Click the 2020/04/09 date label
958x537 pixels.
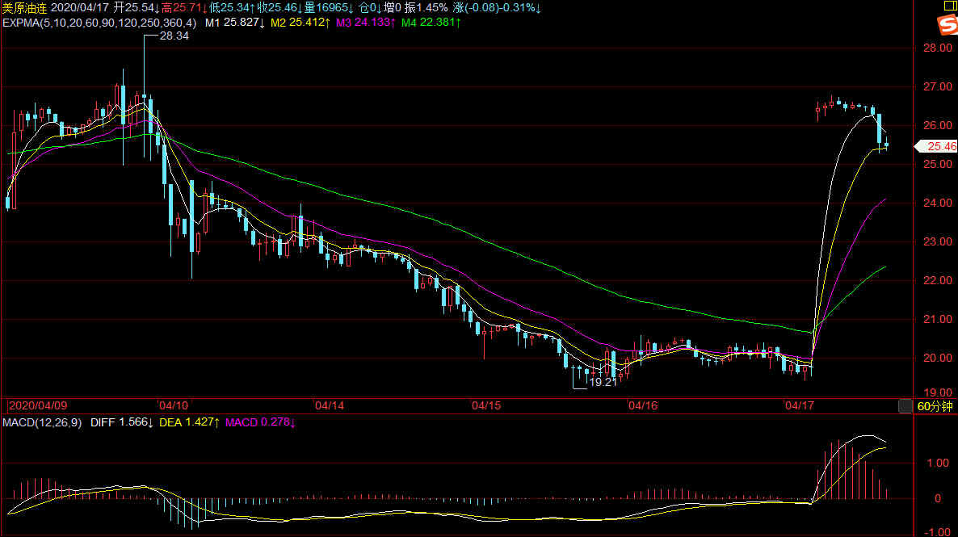38,405
